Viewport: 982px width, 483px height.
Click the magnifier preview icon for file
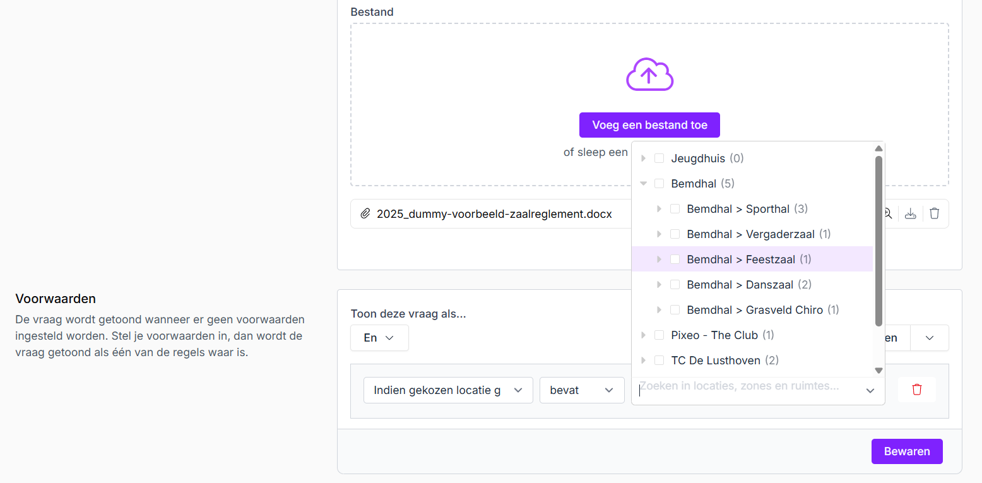click(888, 214)
